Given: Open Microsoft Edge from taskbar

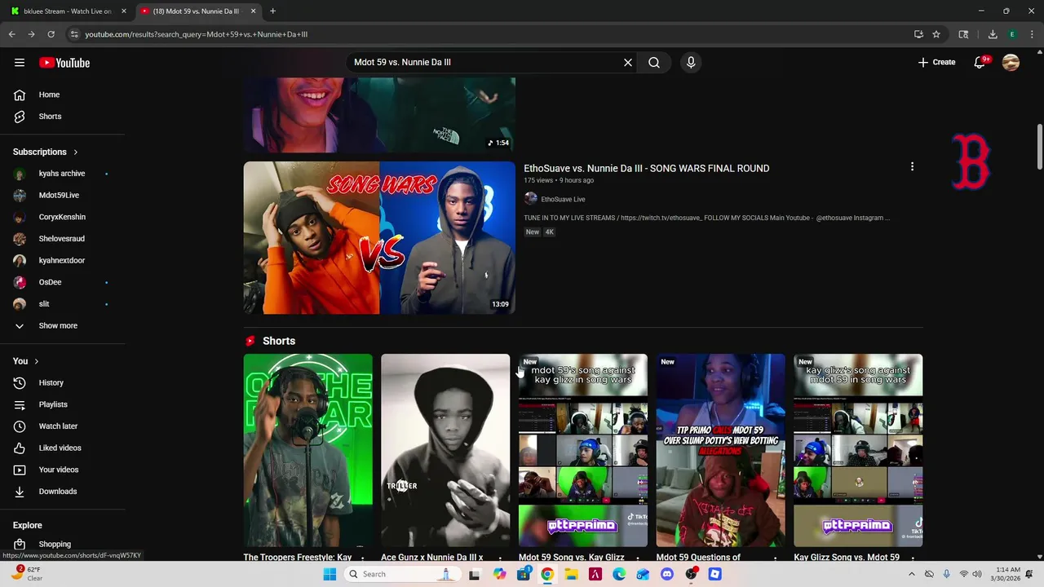Looking at the screenshot, I should coord(619,574).
